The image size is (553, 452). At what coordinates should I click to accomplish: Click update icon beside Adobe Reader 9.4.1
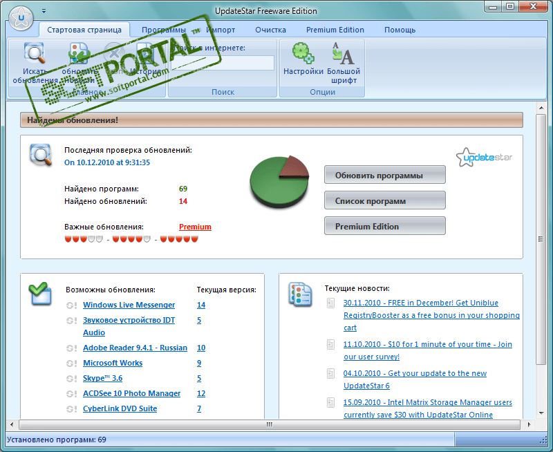72,348
